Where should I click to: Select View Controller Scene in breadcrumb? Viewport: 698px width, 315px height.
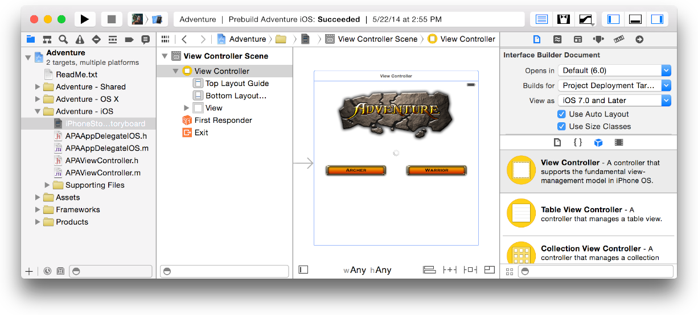pyautogui.click(x=377, y=39)
